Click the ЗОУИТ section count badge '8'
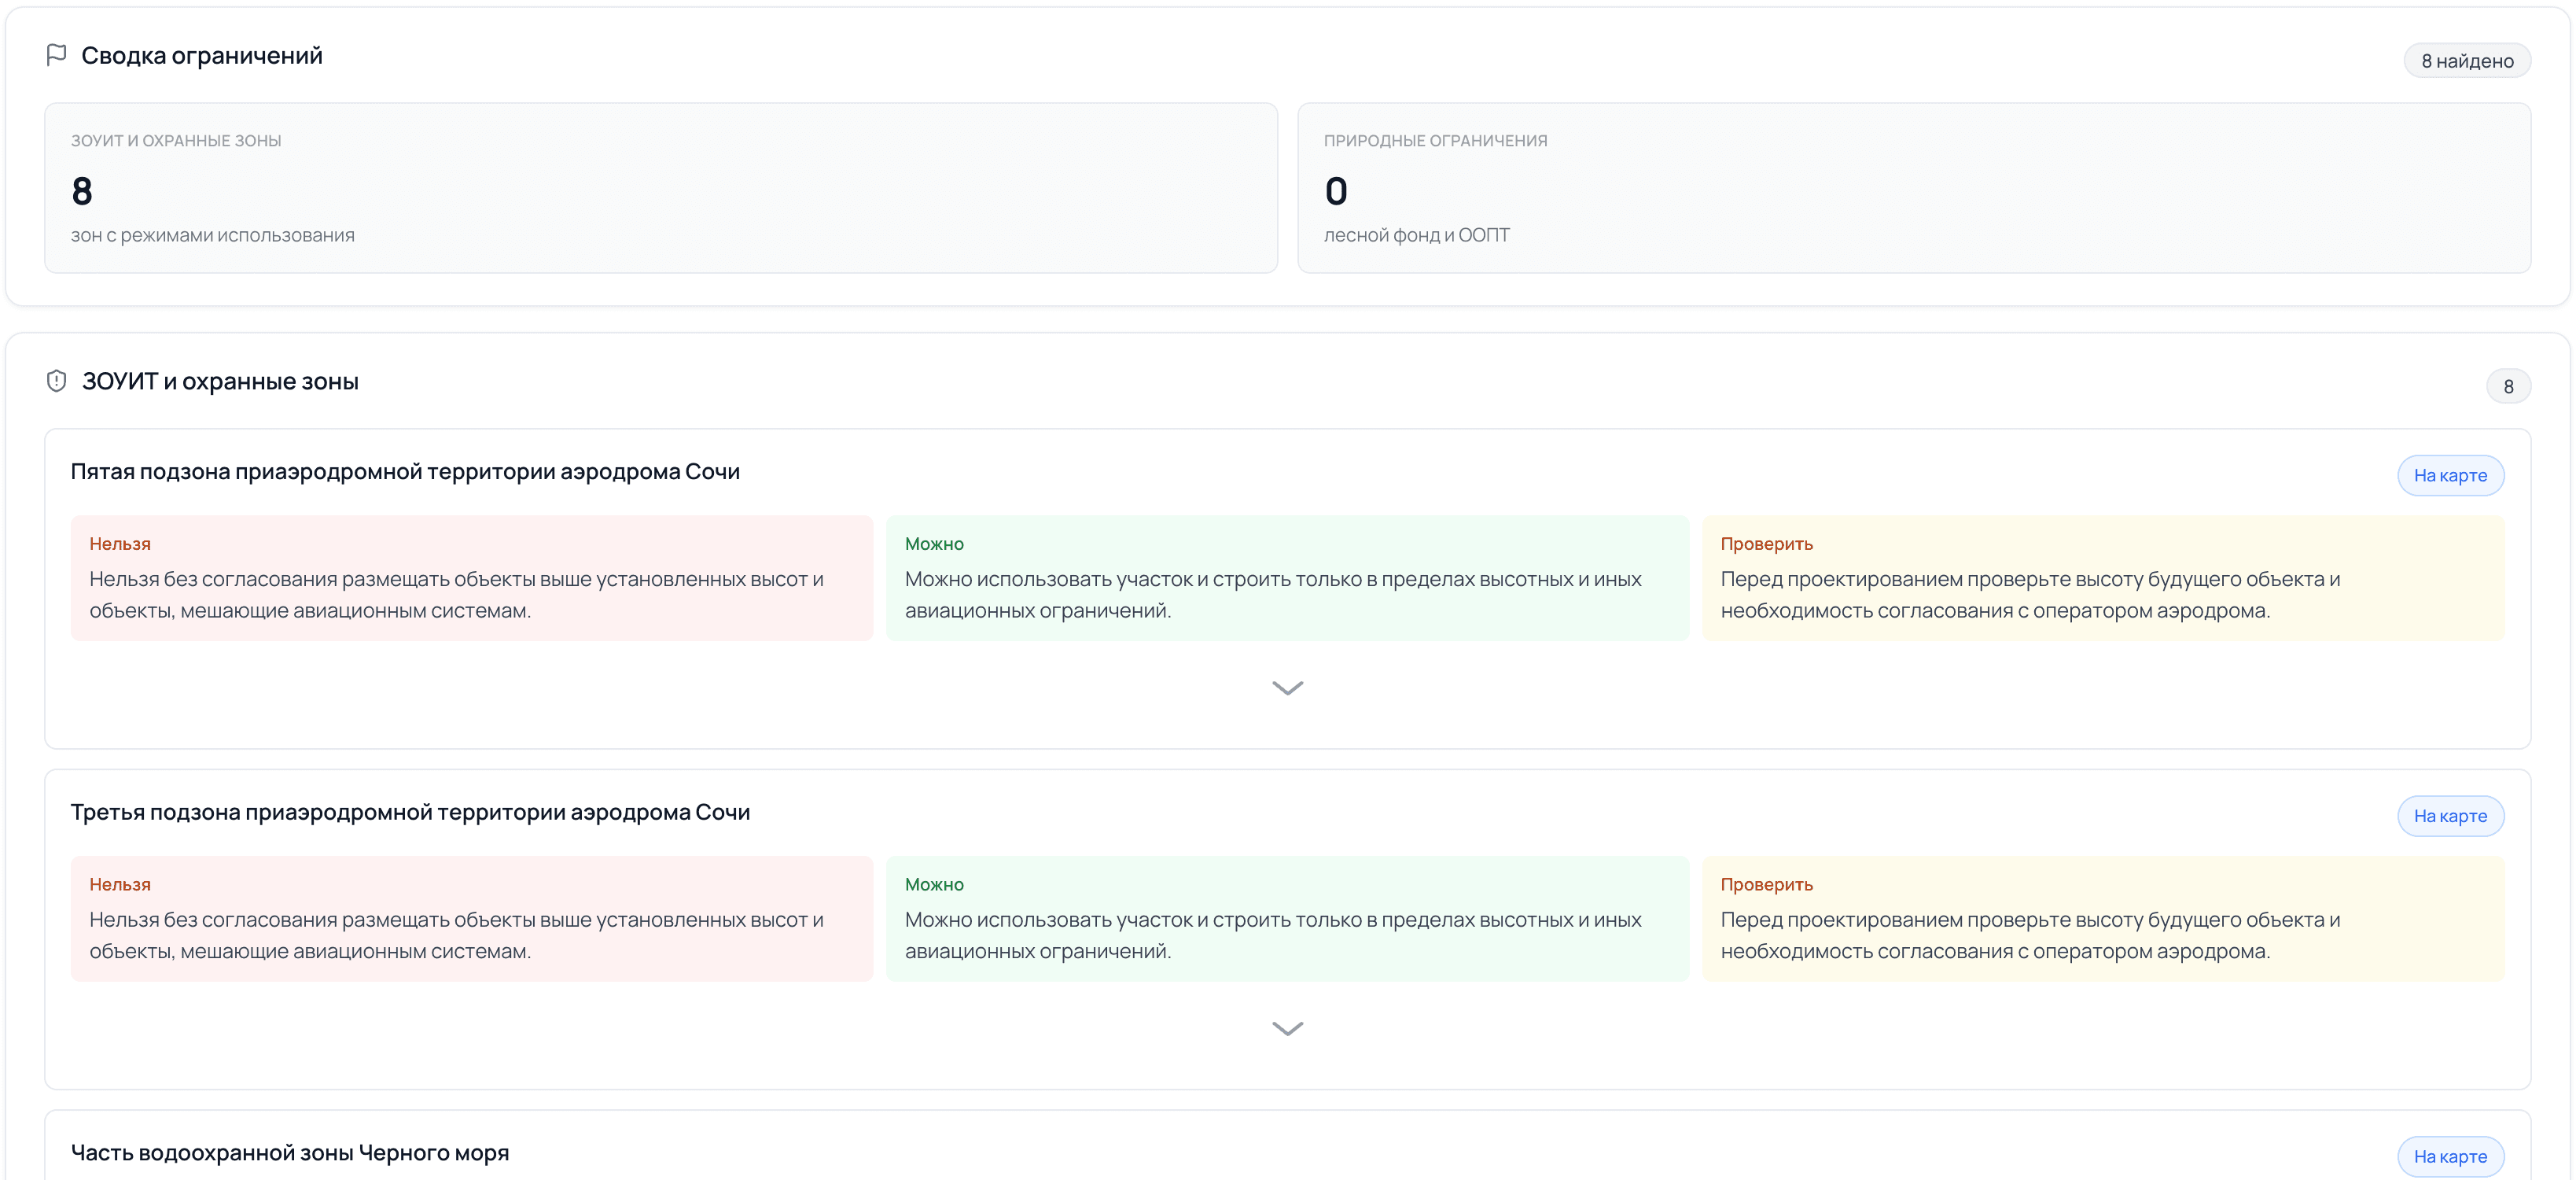This screenshot has width=2576, height=1180. [x=2508, y=386]
